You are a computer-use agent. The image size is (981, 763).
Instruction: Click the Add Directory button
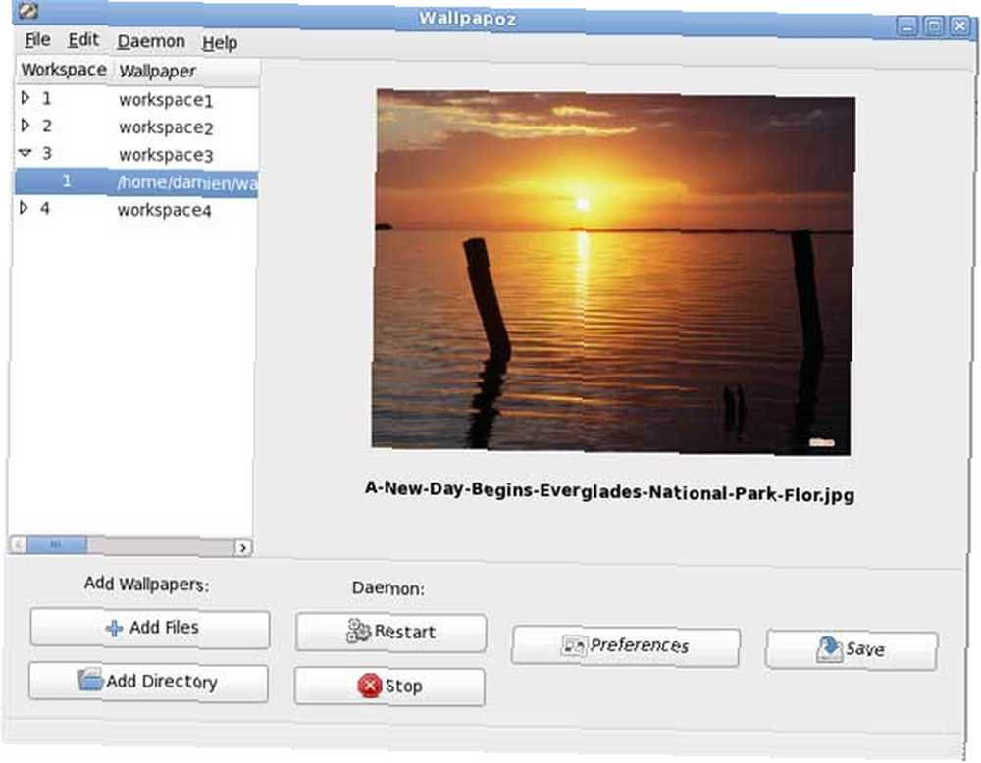(x=148, y=682)
